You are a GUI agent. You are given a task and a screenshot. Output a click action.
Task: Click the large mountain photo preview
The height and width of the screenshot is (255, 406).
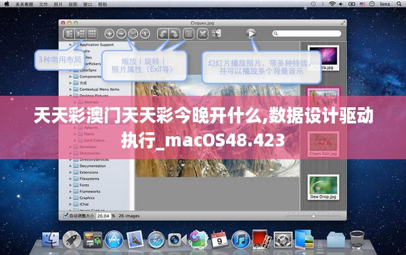pyautogui.click(x=217, y=126)
